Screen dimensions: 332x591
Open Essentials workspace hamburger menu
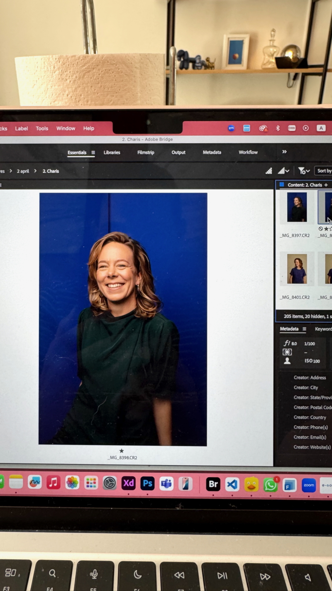point(93,152)
